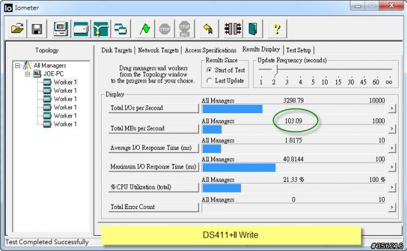
Task: Start new network worker icon
Action: click(x=100, y=29)
